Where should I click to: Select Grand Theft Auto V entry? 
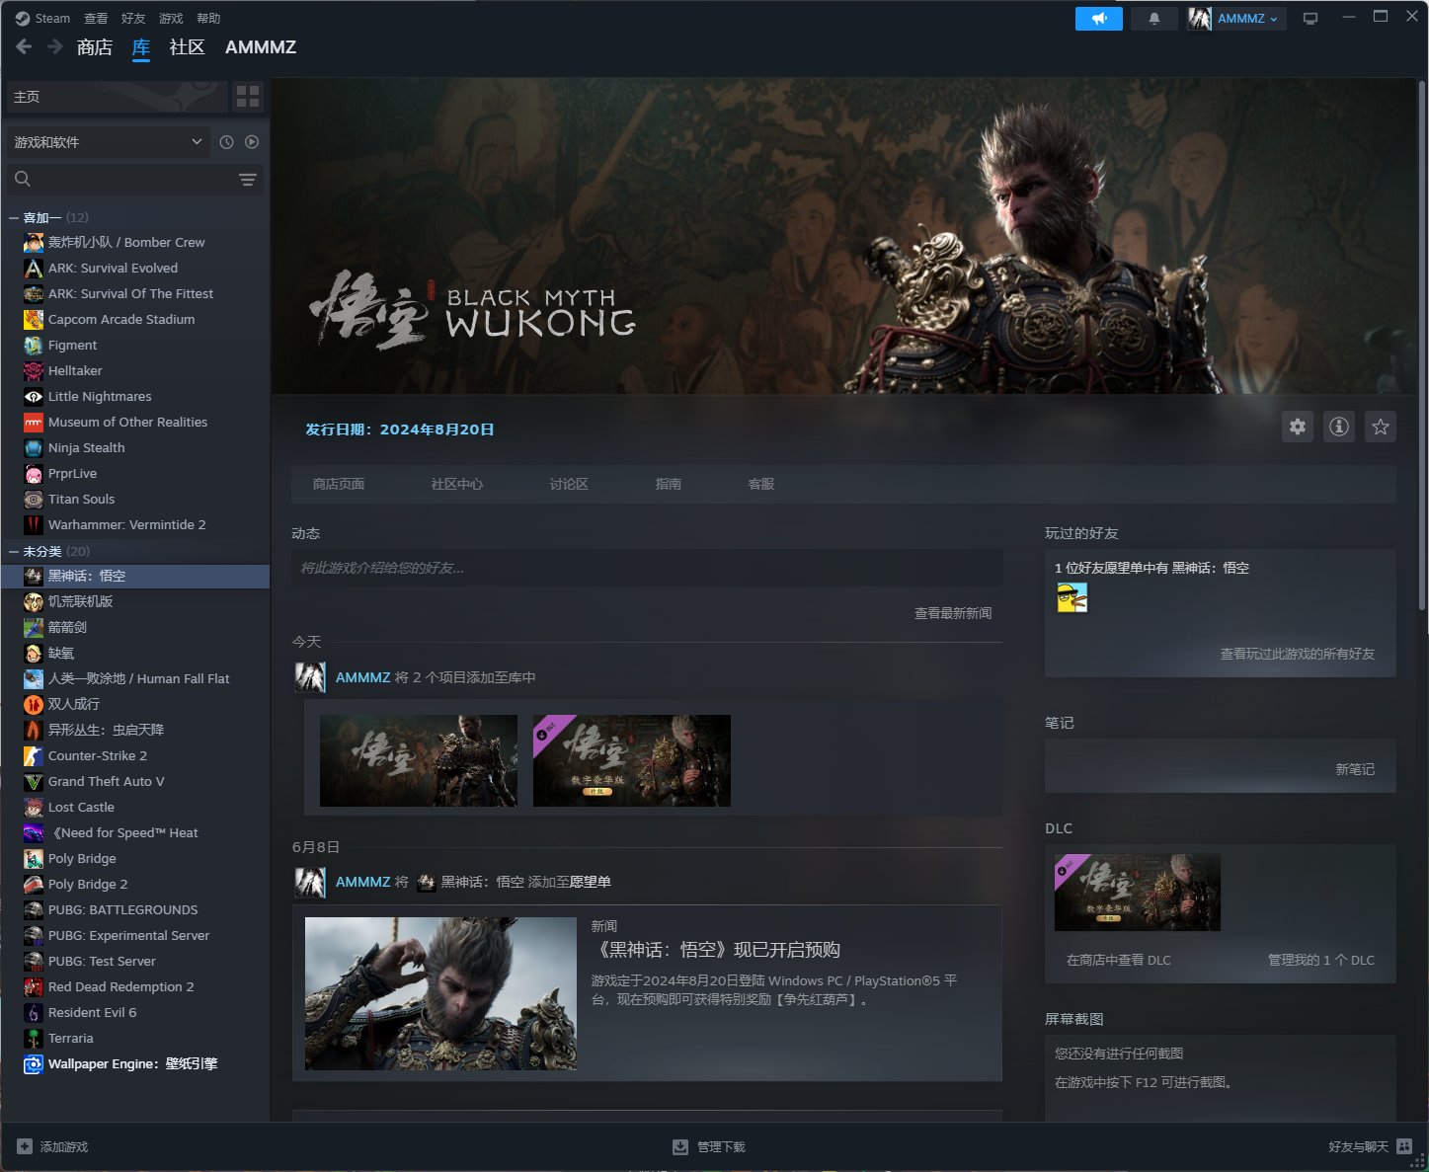coord(136,781)
